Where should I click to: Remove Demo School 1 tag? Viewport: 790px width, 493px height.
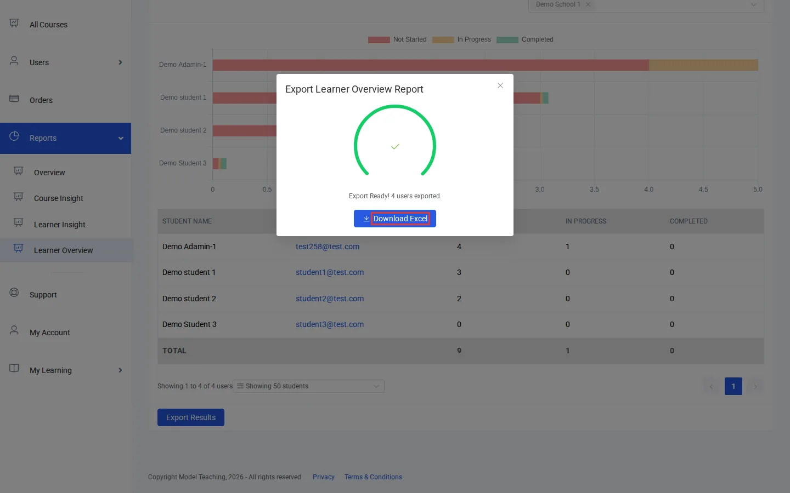(x=588, y=4)
